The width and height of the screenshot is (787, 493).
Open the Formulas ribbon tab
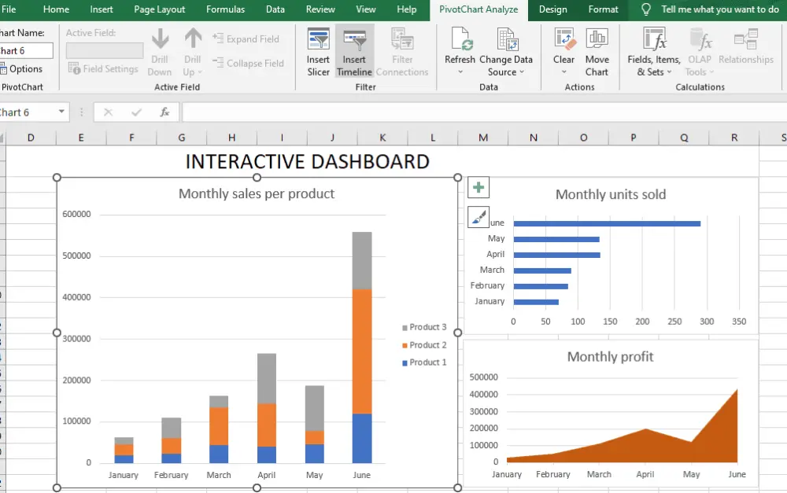click(225, 10)
